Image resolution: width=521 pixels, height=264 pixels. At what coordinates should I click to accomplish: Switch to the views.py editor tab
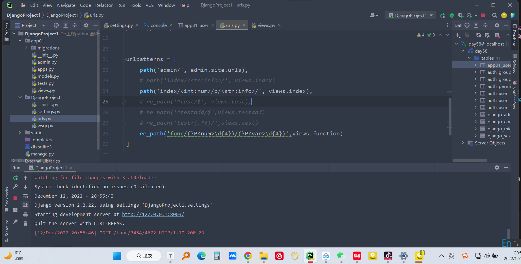(x=266, y=25)
